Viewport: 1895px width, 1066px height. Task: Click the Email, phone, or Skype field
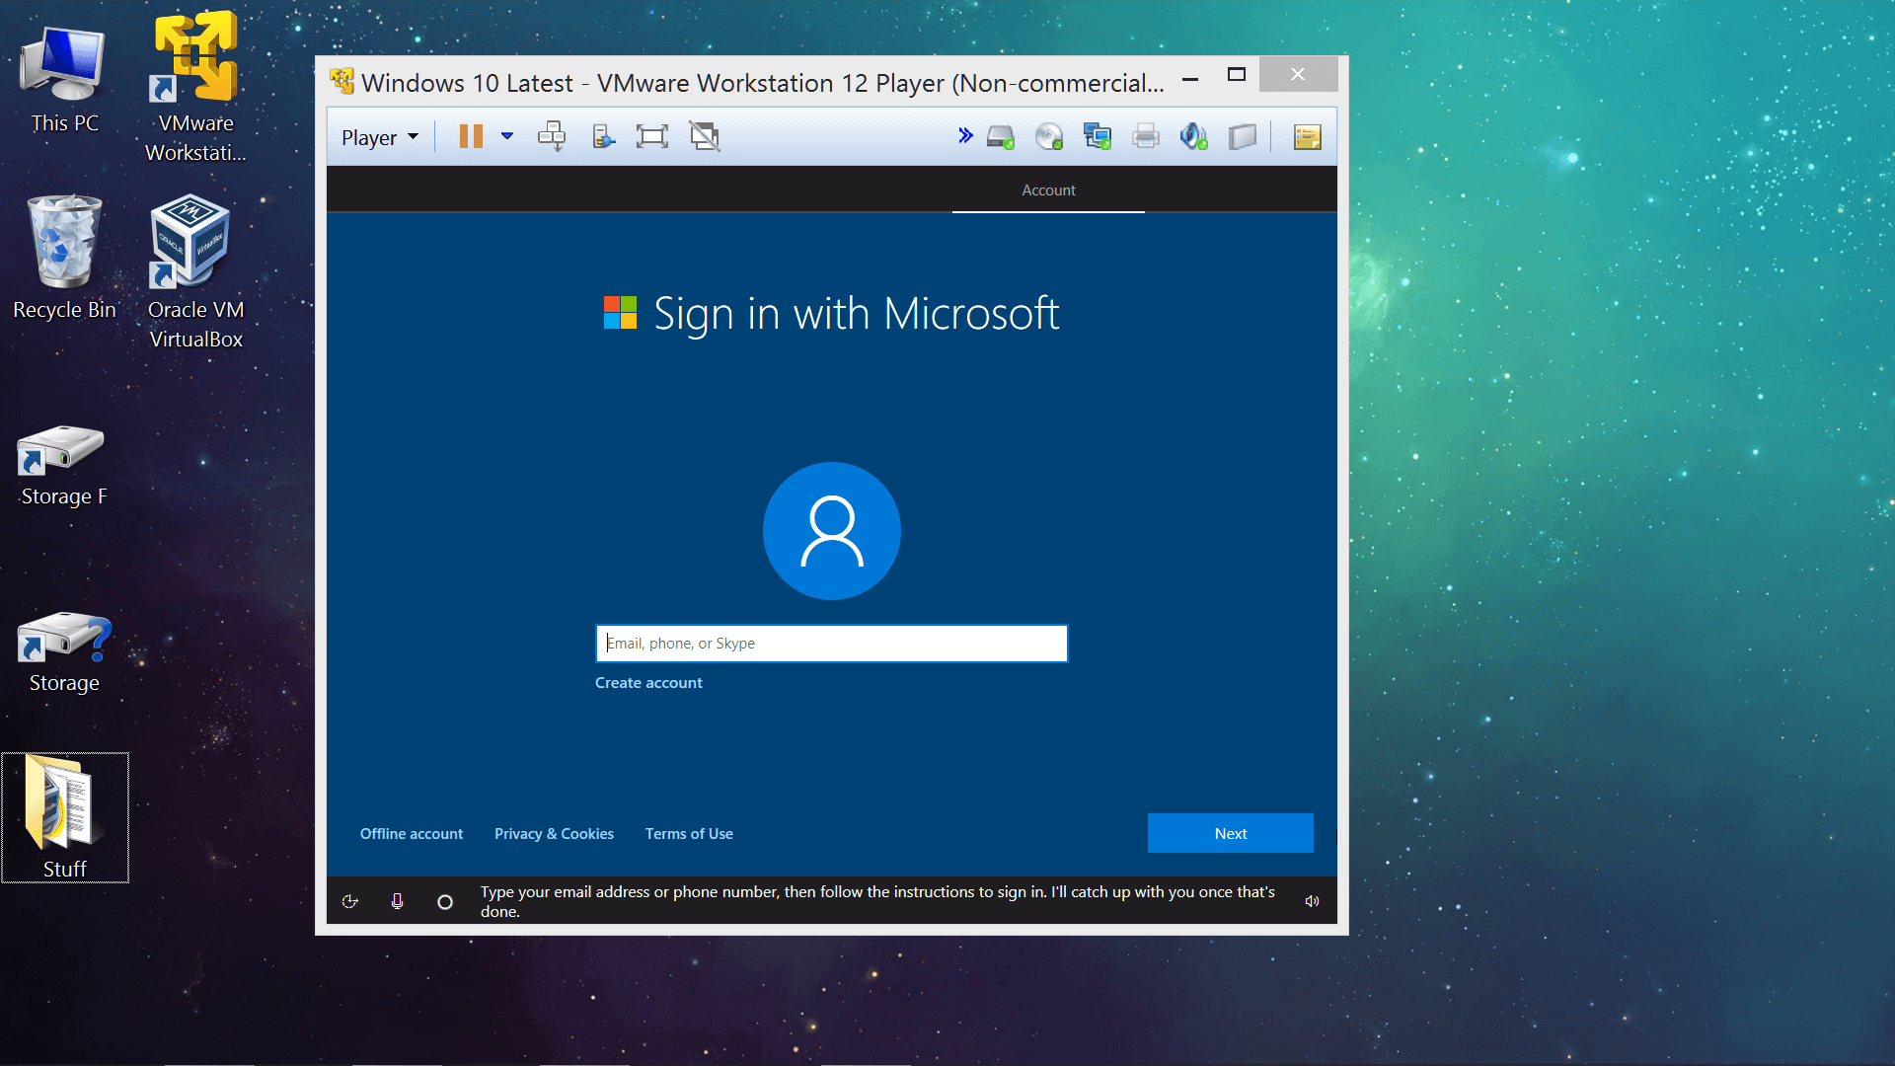pyautogui.click(x=831, y=643)
